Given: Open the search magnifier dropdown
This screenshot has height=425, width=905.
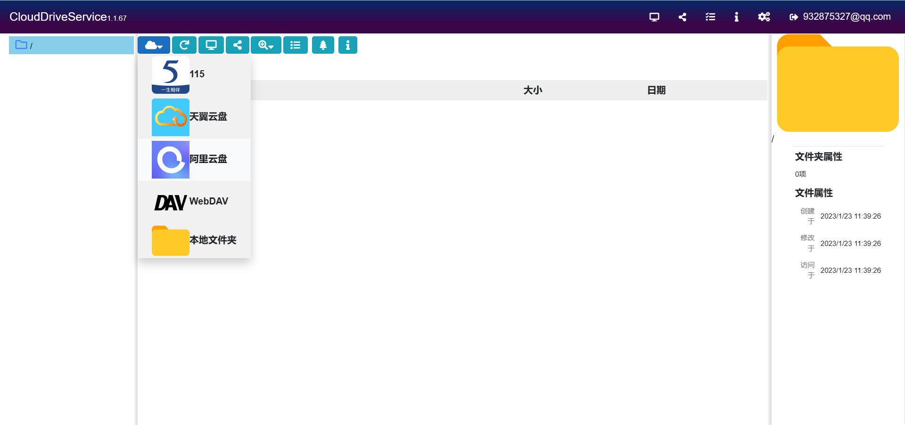Looking at the screenshot, I should pyautogui.click(x=266, y=45).
